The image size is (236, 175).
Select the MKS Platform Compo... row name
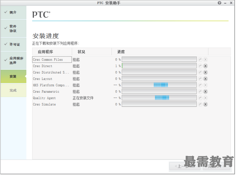point(51,85)
